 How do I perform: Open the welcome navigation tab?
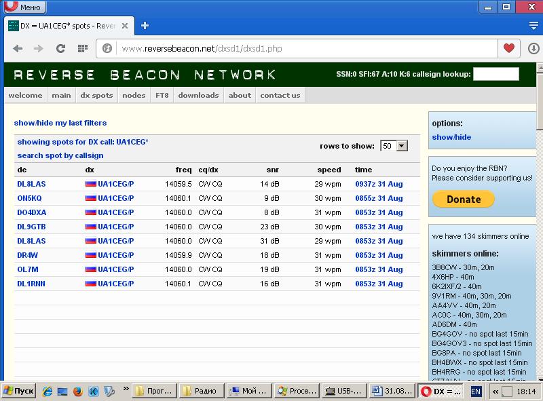pyautogui.click(x=25, y=95)
